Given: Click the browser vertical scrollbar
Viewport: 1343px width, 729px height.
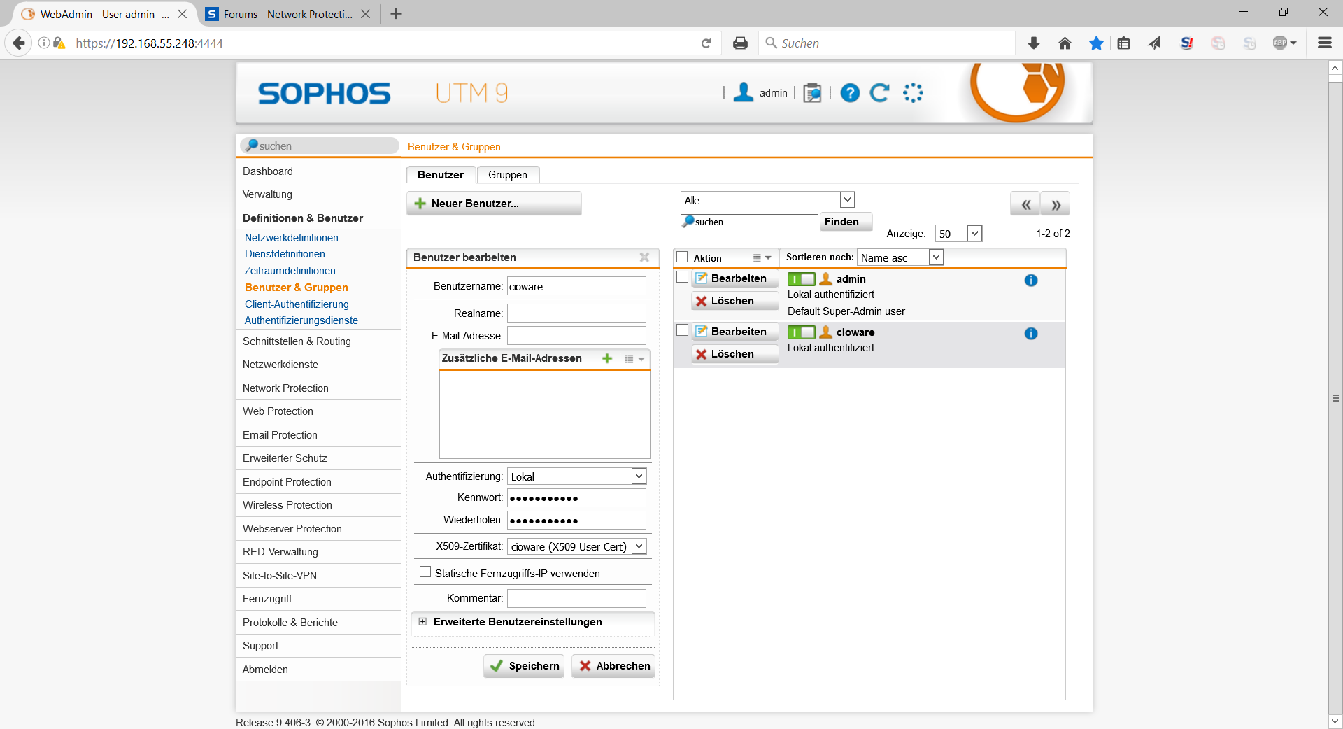Looking at the screenshot, I should click(x=1335, y=398).
